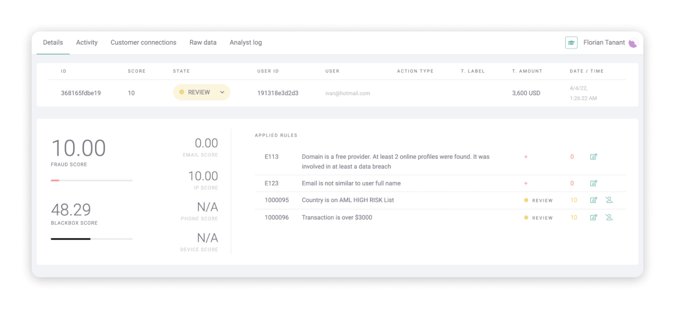Edit rule E123 with the pencil icon
The height and width of the screenshot is (309, 675).
point(593,183)
